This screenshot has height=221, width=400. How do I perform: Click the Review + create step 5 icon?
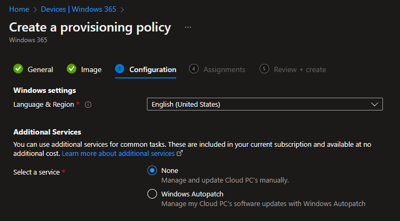[264, 69]
